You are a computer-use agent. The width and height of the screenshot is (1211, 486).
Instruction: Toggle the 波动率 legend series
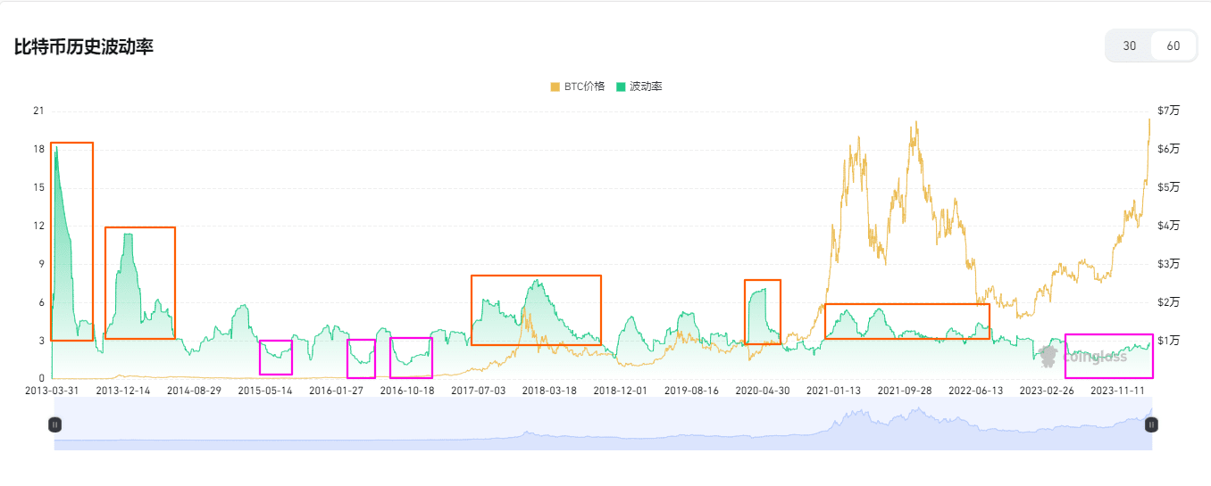(639, 86)
